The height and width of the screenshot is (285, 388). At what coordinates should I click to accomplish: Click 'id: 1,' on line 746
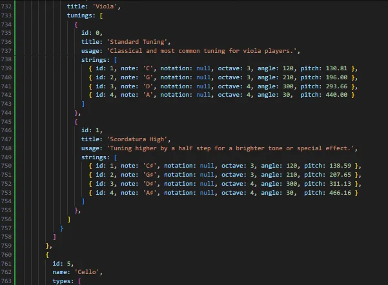(x=92, y=130)
